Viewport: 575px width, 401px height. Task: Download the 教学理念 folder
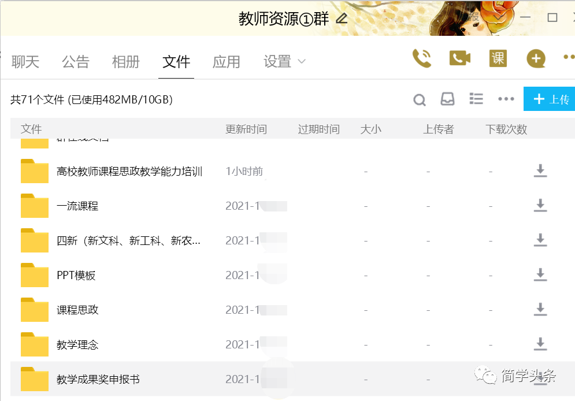(x=540, y=344)
